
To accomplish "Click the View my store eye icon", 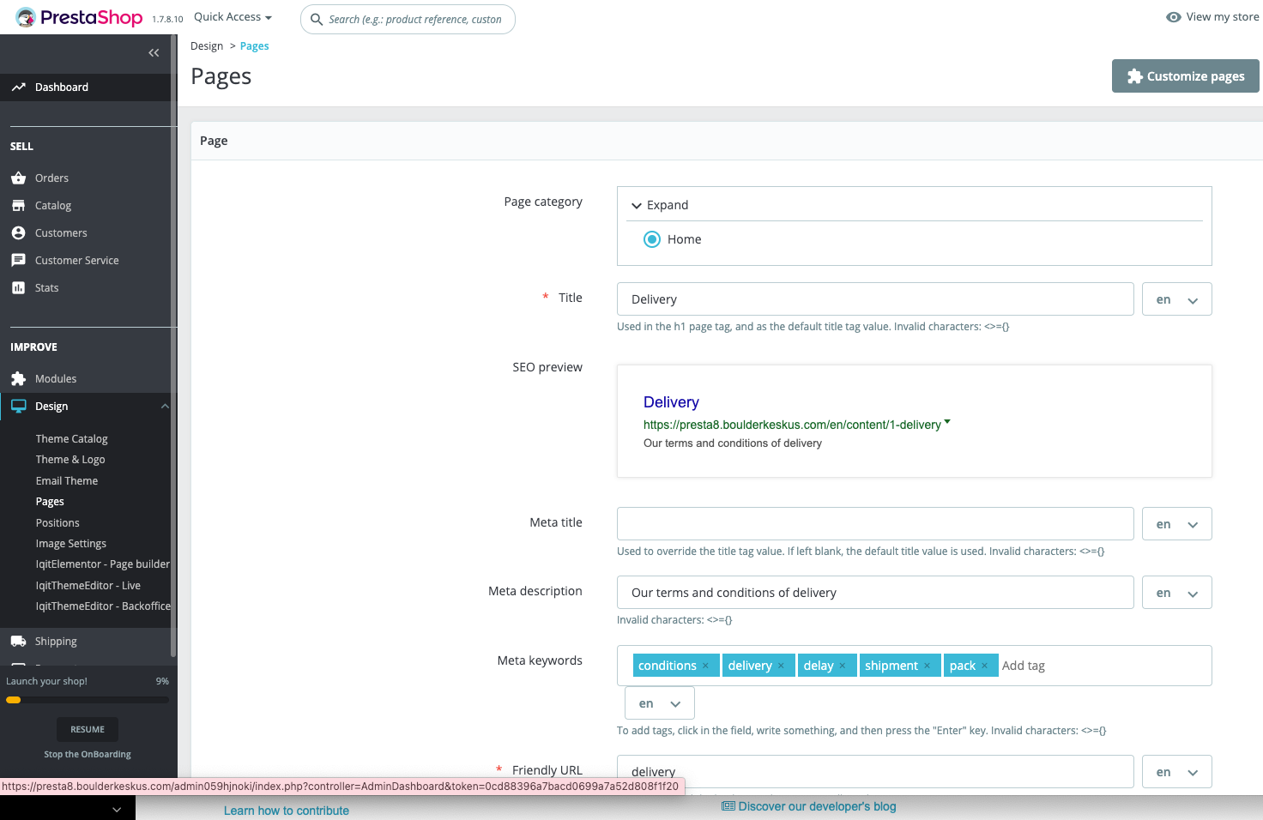I will 1174,17.
